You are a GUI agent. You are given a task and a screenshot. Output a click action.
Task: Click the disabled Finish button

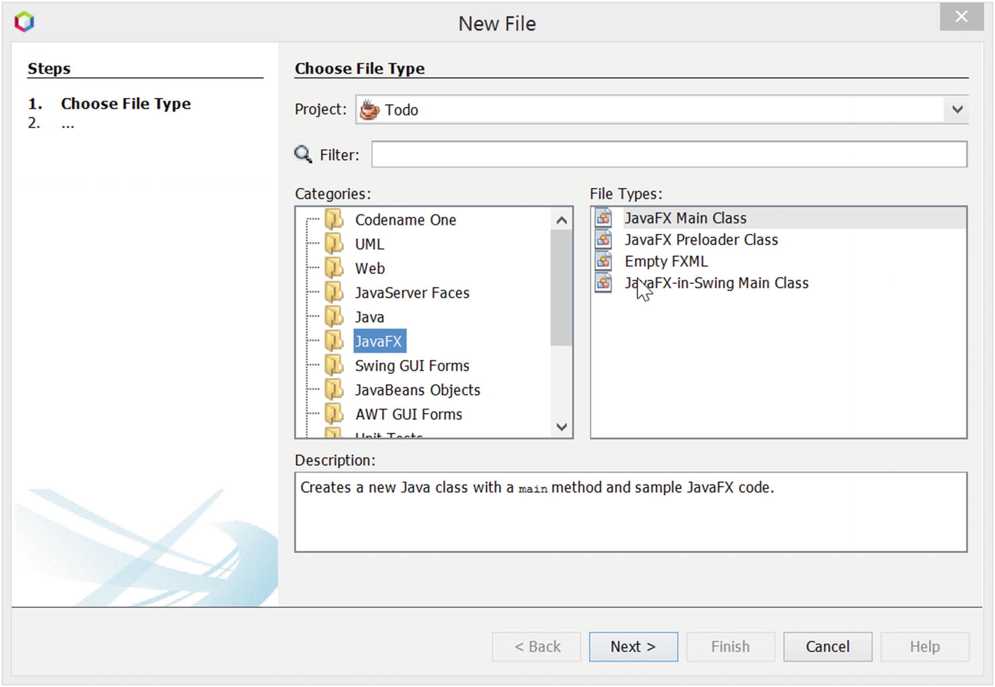pyautogui.click(x=730, y=647)
